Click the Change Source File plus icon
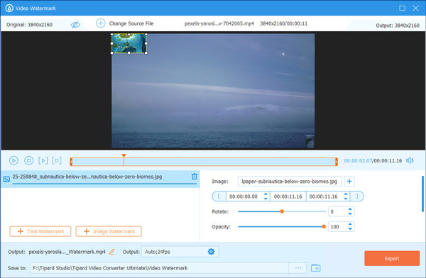The image size is (426, 278). click(101, 23)
